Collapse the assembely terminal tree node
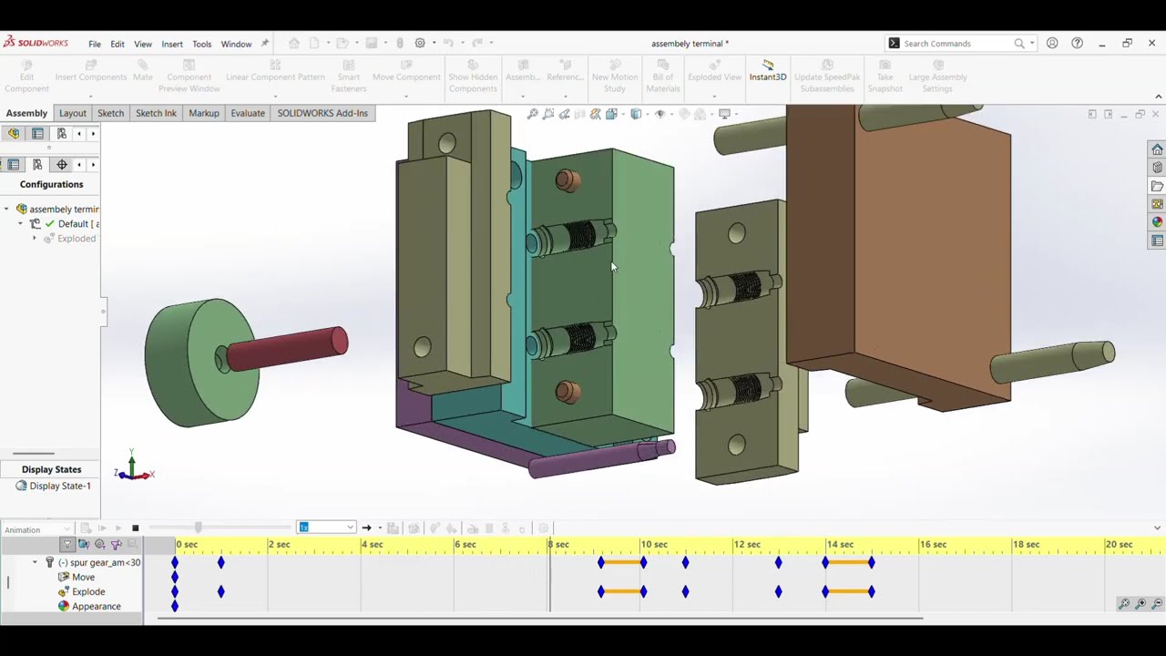Viewport: 1166px width, 656px height. (x=6, y=209)
